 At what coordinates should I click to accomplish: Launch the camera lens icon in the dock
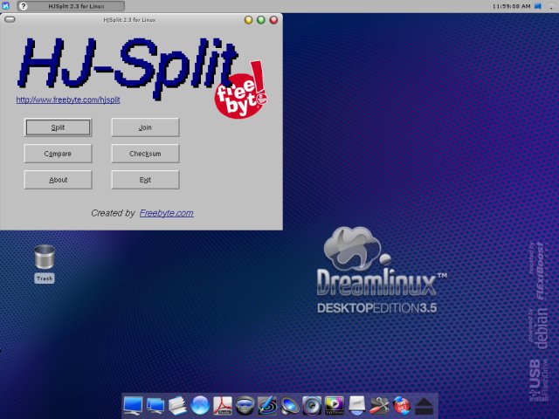[245, 405]
